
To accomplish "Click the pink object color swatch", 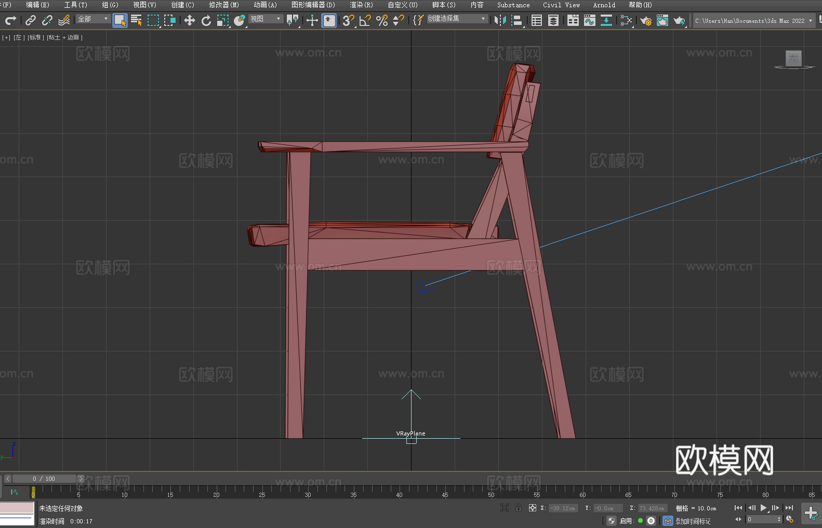I will (17, 508).
